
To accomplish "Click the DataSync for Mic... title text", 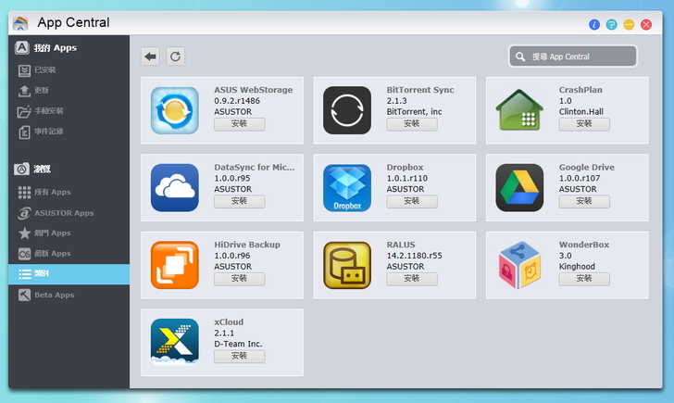I will 255,168.
